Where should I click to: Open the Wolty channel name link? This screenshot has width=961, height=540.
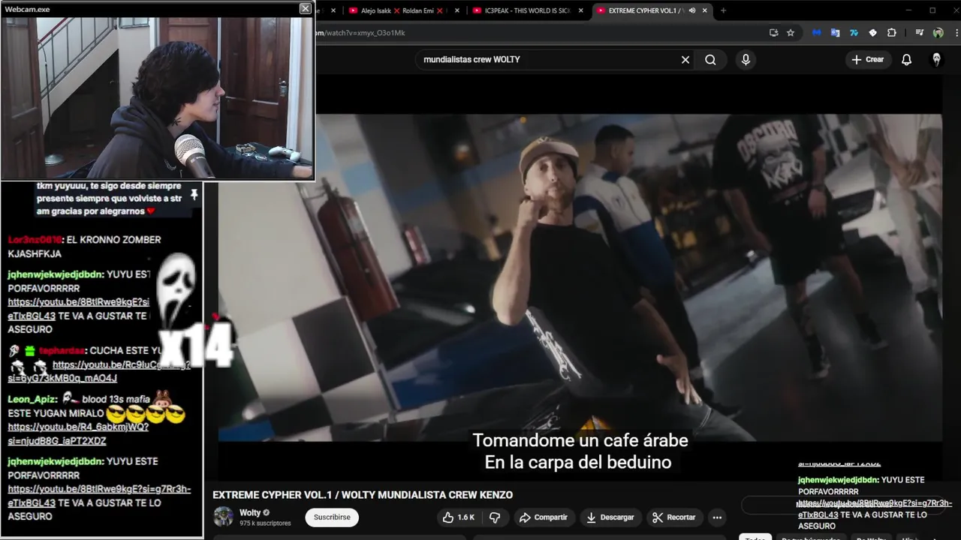point(250,513)
